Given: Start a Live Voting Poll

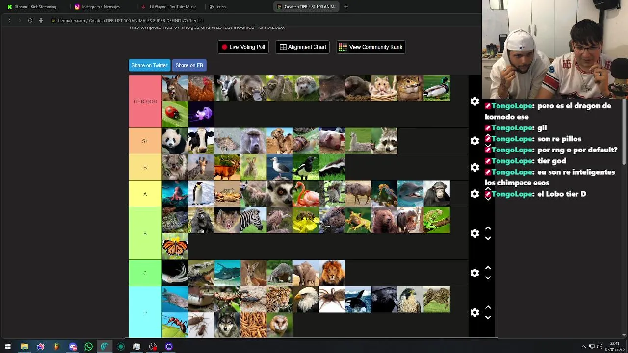Looking at the screenshot, I should click(x=243, y=47).
